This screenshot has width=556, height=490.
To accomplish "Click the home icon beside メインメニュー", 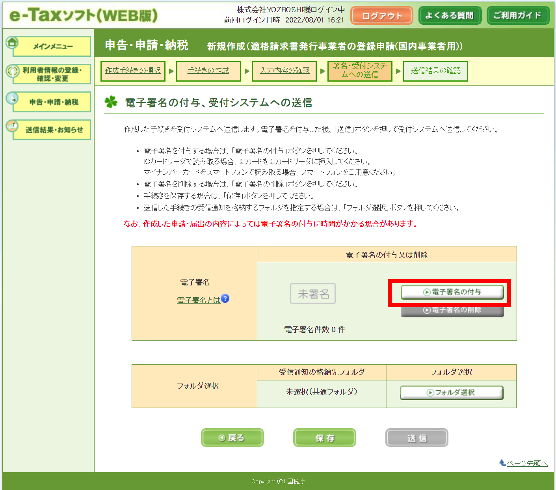I will (12, 42).
